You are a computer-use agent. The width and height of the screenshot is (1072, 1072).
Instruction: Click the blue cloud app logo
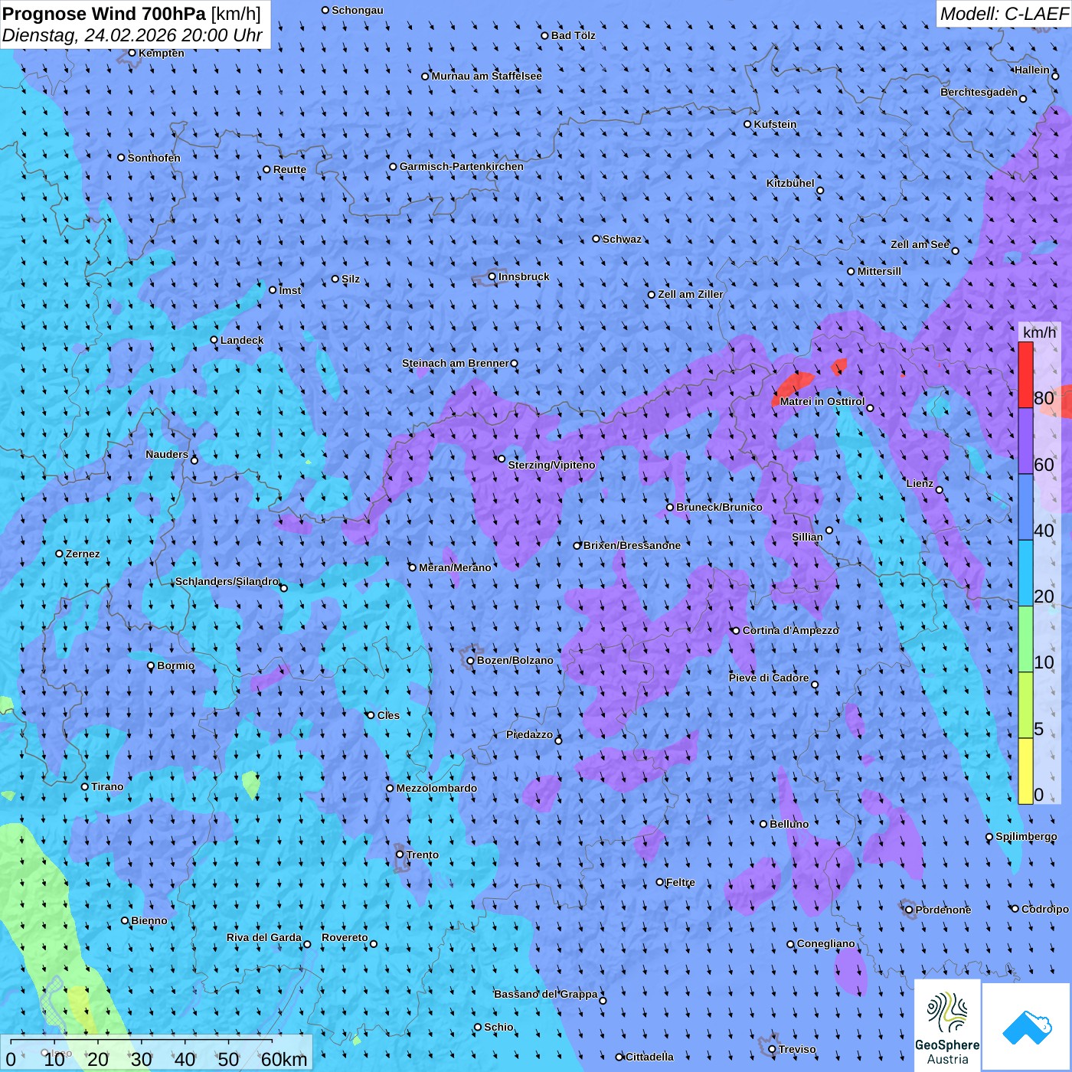click(x=1027, y=1026)
